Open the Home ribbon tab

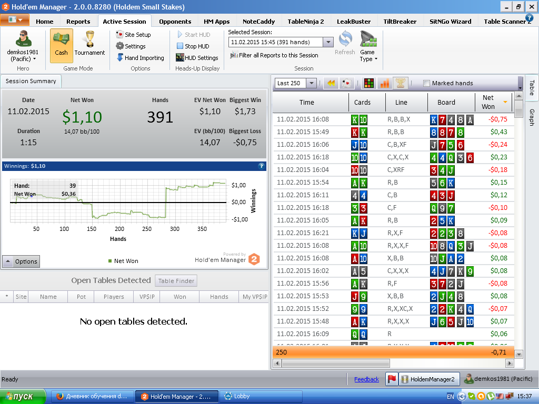(x=45, y=21)
